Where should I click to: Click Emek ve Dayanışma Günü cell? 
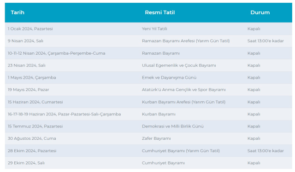point(169,78)
